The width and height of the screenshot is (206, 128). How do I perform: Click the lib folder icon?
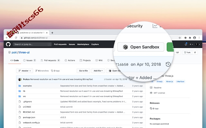[x=20, y=91]
